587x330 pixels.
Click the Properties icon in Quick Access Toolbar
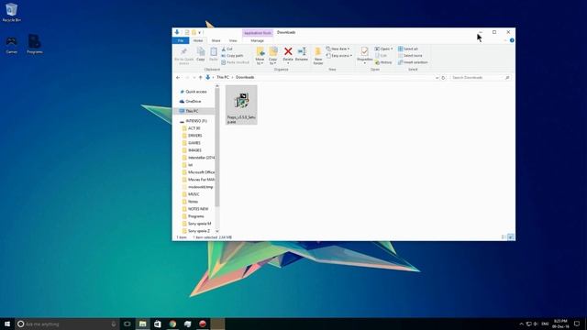pos(187,33)
